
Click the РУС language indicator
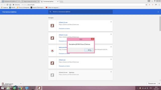(x=151, y=88)
